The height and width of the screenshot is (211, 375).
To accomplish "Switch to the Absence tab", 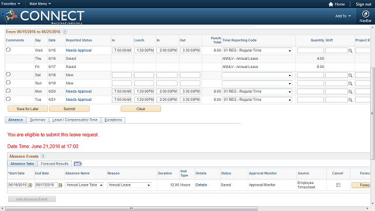I will tap(16, 120).
